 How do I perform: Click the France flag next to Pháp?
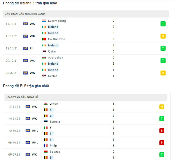tap(45, 146)
